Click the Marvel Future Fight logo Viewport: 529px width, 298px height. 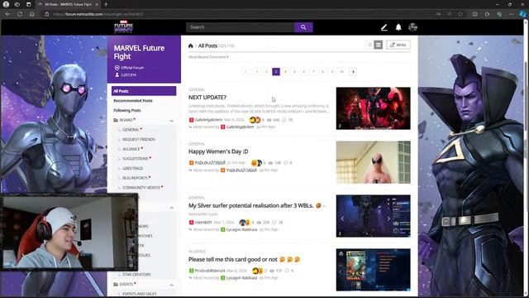pos(123,26)
